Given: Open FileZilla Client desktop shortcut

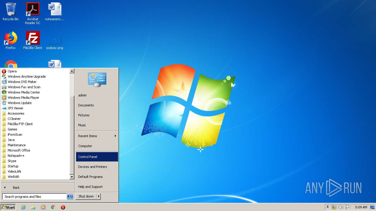Looking at the screenshot, I should tap(33, 40).
